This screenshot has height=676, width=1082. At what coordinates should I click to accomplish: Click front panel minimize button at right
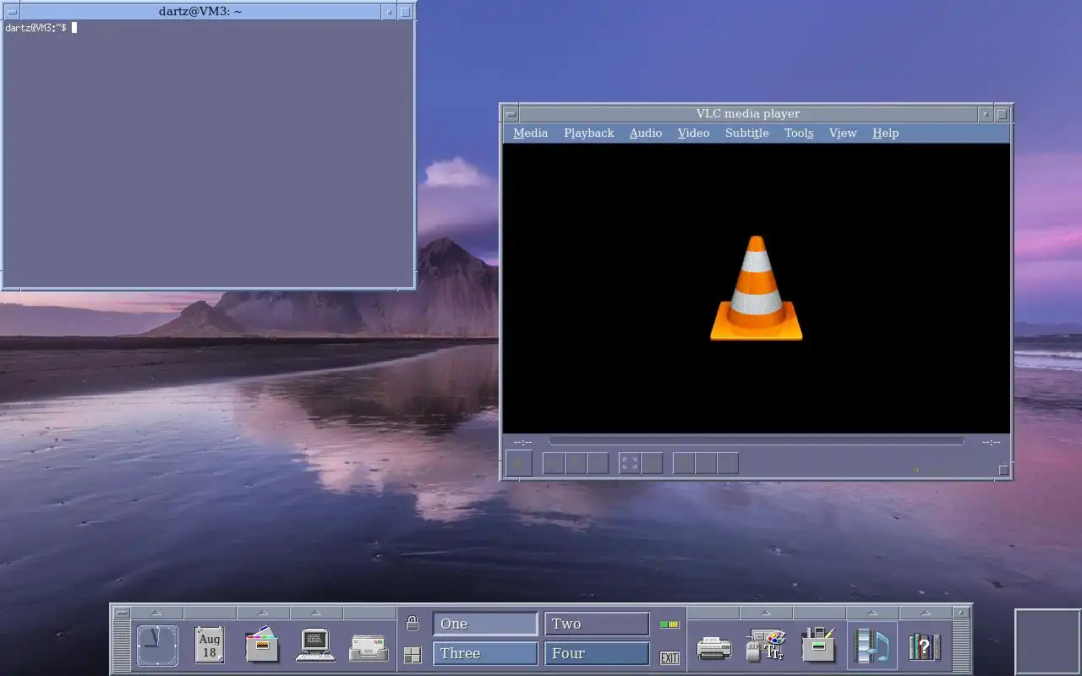click(x=961, y=613)
